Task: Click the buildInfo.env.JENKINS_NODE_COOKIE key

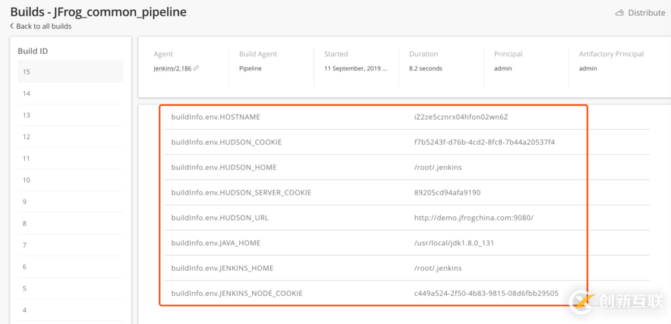Action: click(x=237, y=294)
